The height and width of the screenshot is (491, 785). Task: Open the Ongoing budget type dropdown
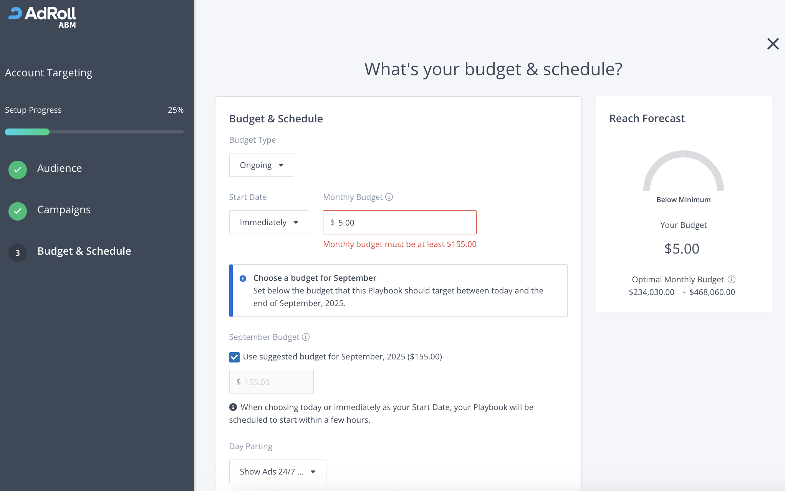coord(262,165)
